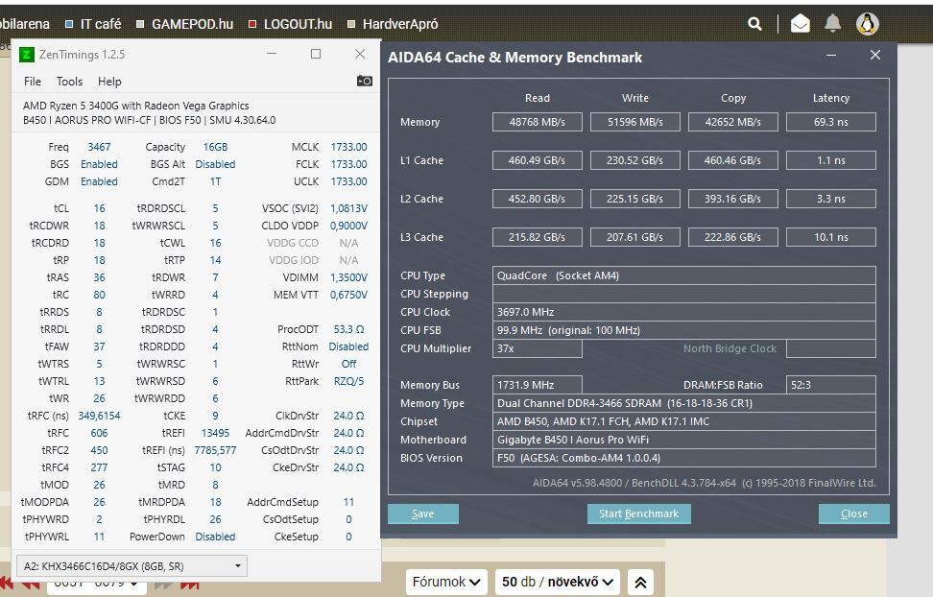
Task: Close the AIDA64 benchmark window with X
Action: 875,55
